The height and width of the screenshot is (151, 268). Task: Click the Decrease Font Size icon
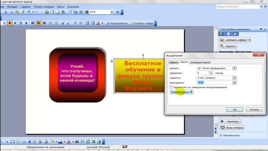(68, 23)
